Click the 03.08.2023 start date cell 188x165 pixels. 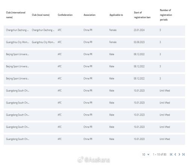click(139, 42)
